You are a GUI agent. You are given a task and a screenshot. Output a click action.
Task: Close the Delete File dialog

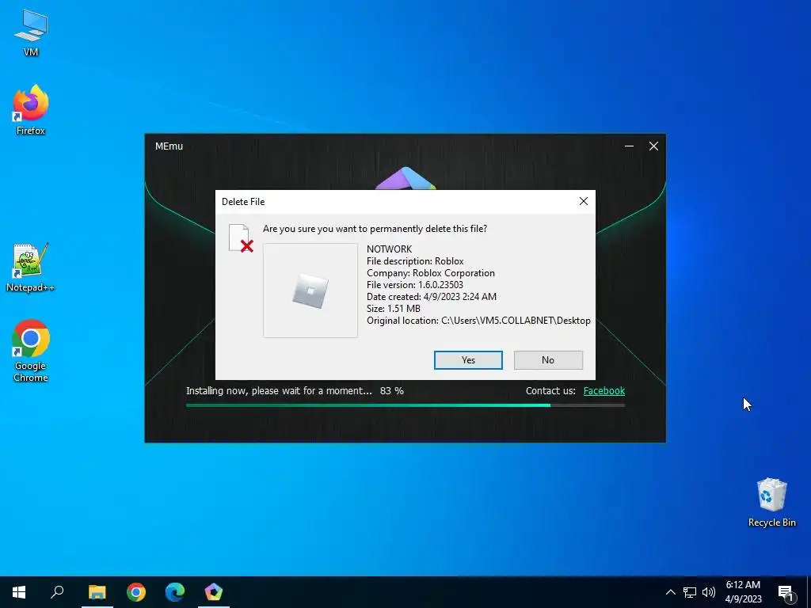pos(584,201)
